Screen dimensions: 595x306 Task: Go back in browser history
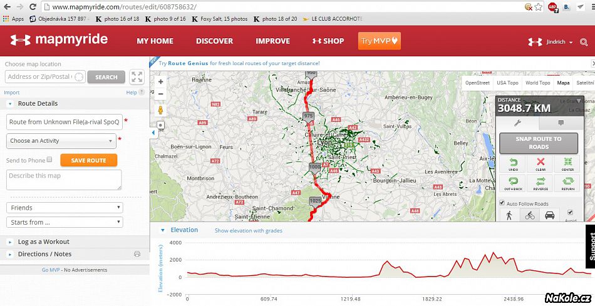pyautogui.click(x=7, y=6)
